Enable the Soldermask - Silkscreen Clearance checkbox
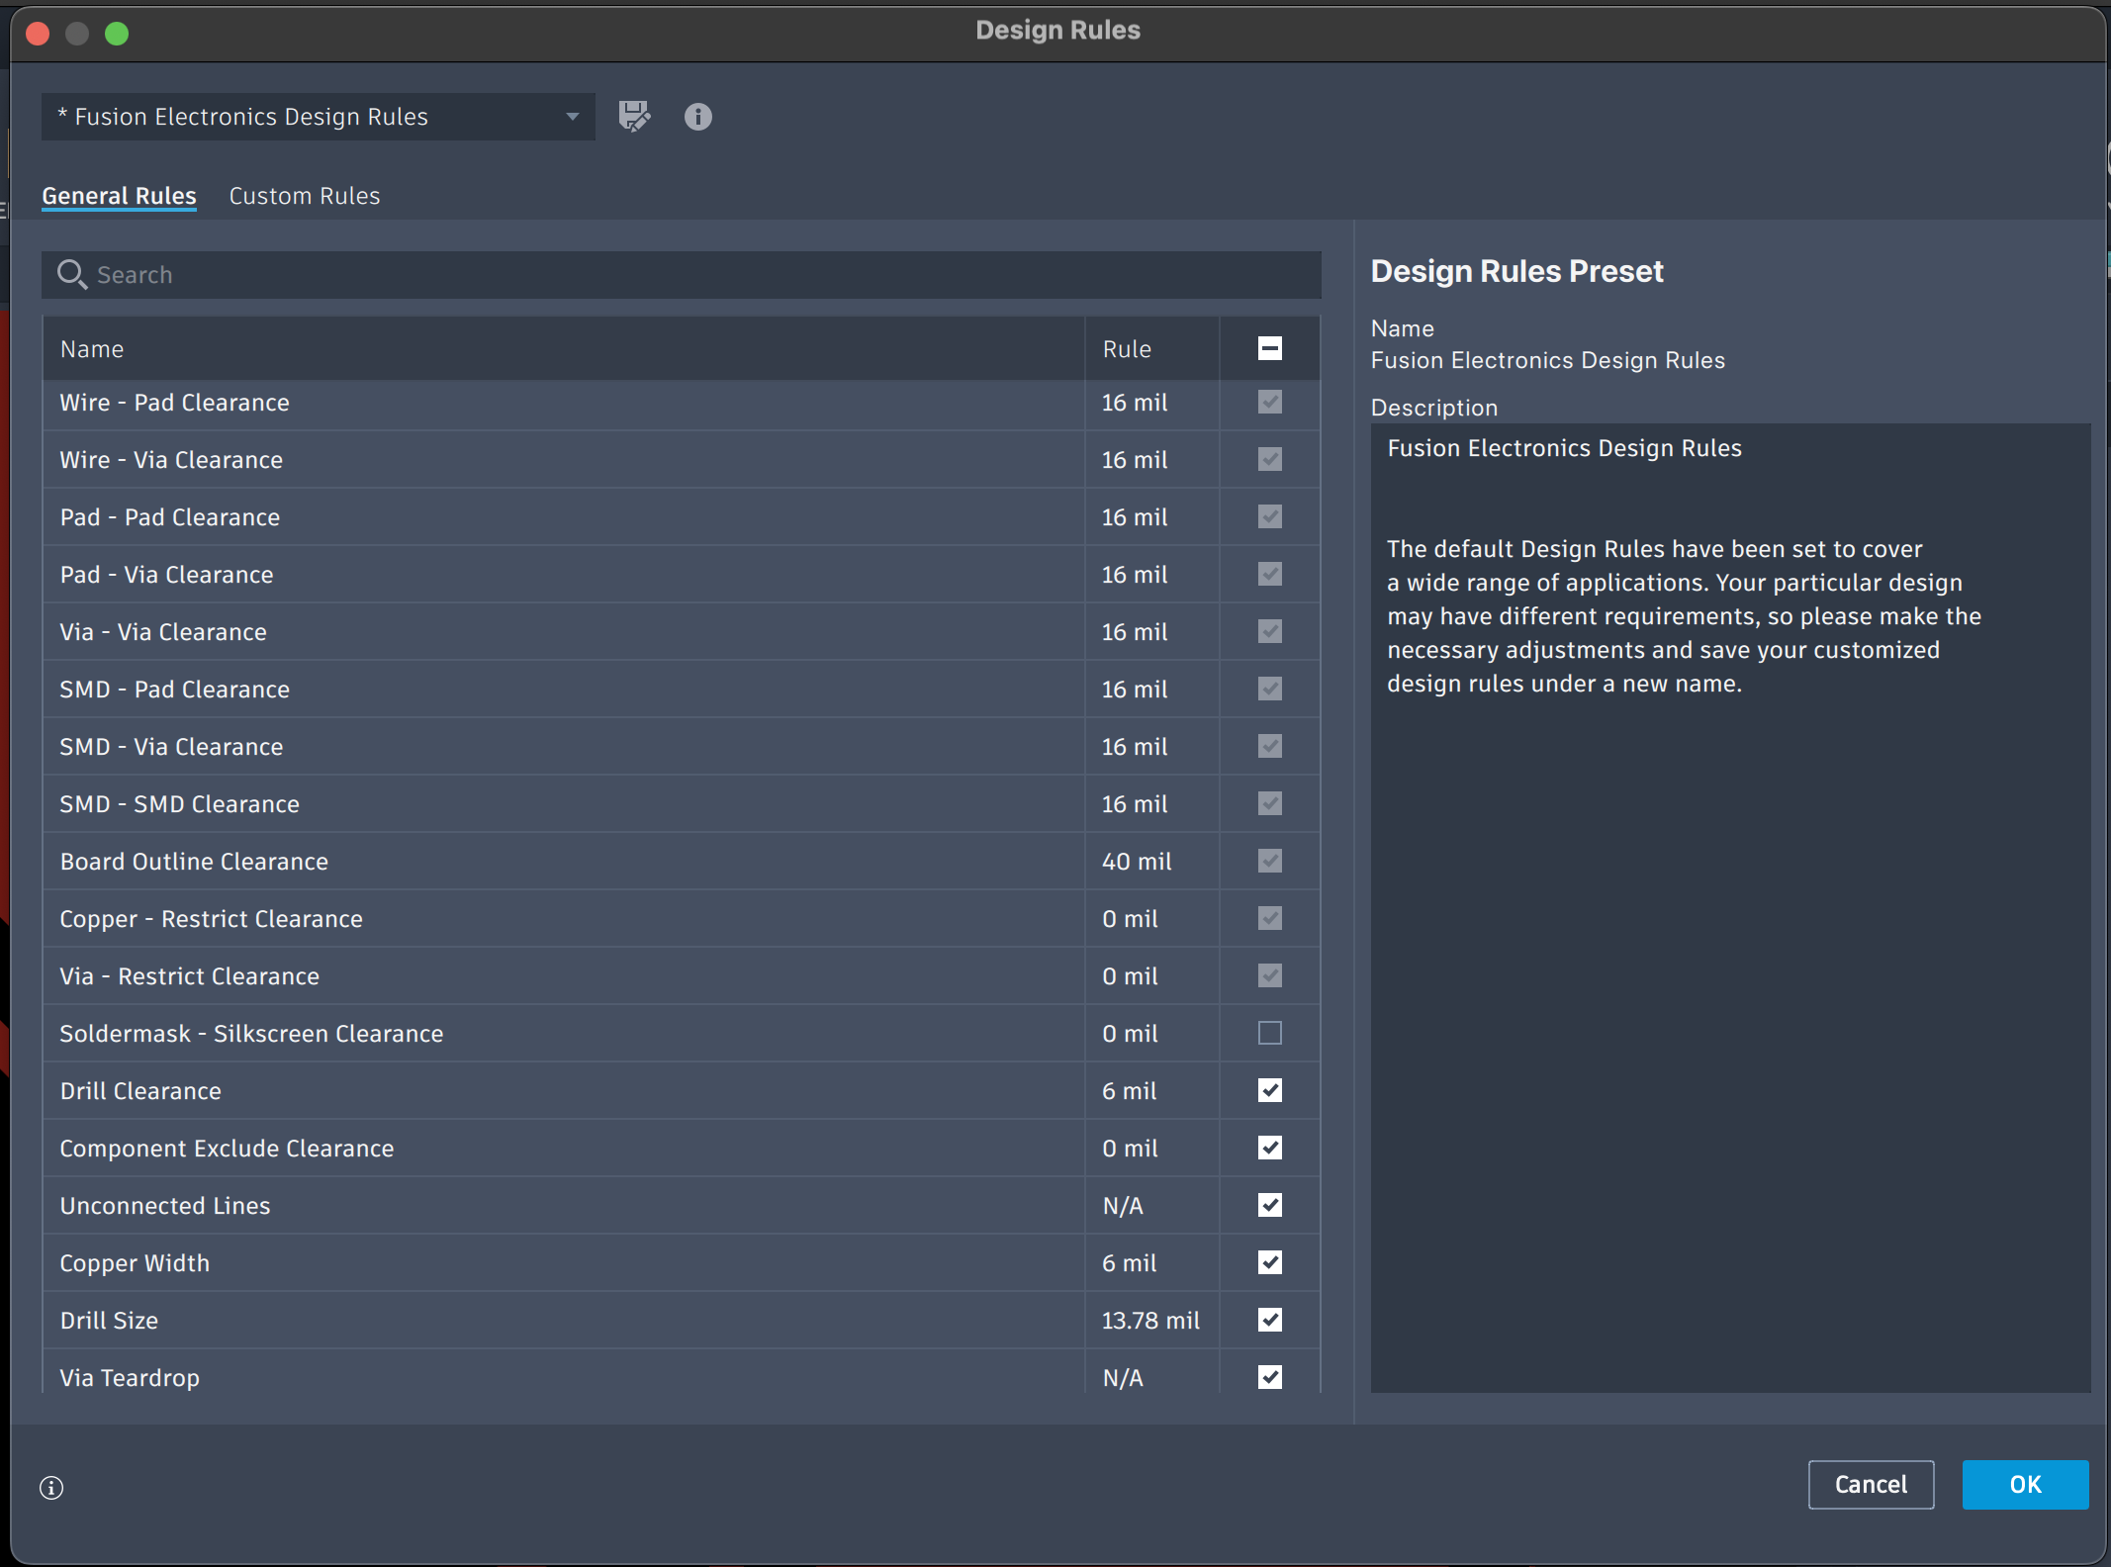This screenshot has width=2111, height=1567. pyautogui.click(x=1269, y=1033)
